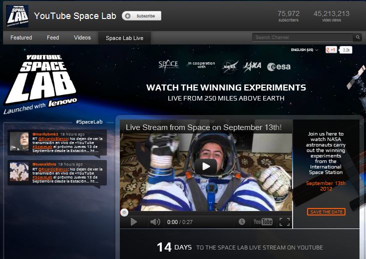Click the NASA logo
The image size is (366, 259).
230,66
